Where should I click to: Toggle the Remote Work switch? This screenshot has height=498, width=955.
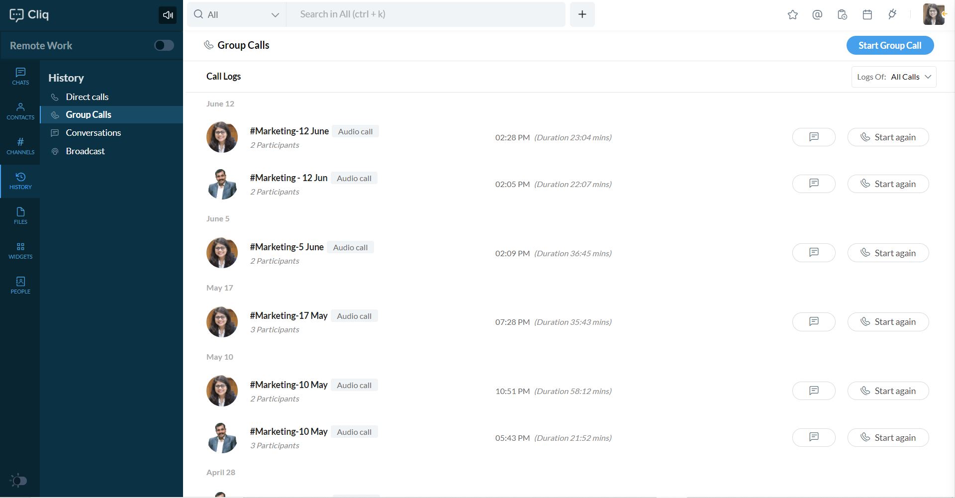pyautogui.click(x=164, y=45)
